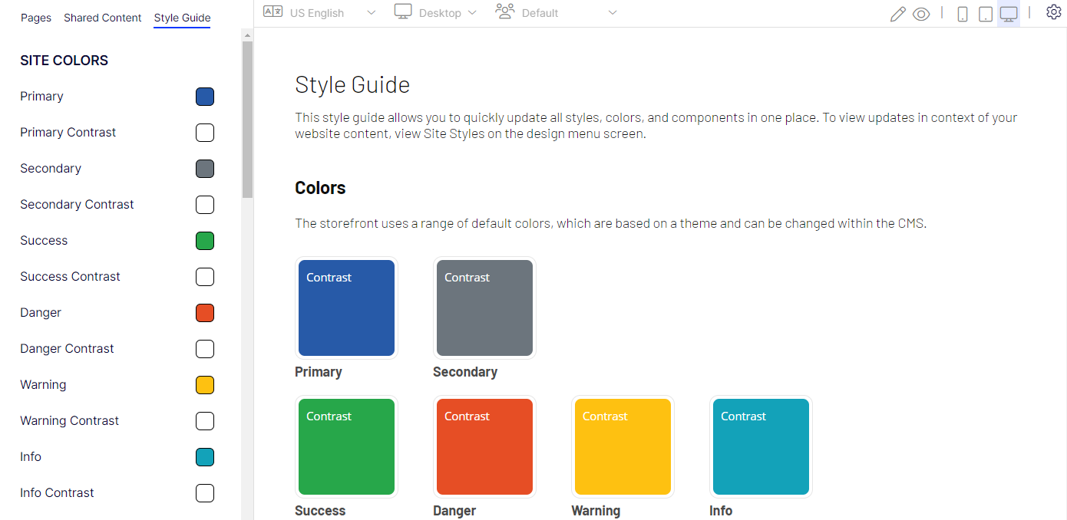The height and width of the screenshot is (520, 1067).
Task: Click the Warning color preview card
Action: 623,446
